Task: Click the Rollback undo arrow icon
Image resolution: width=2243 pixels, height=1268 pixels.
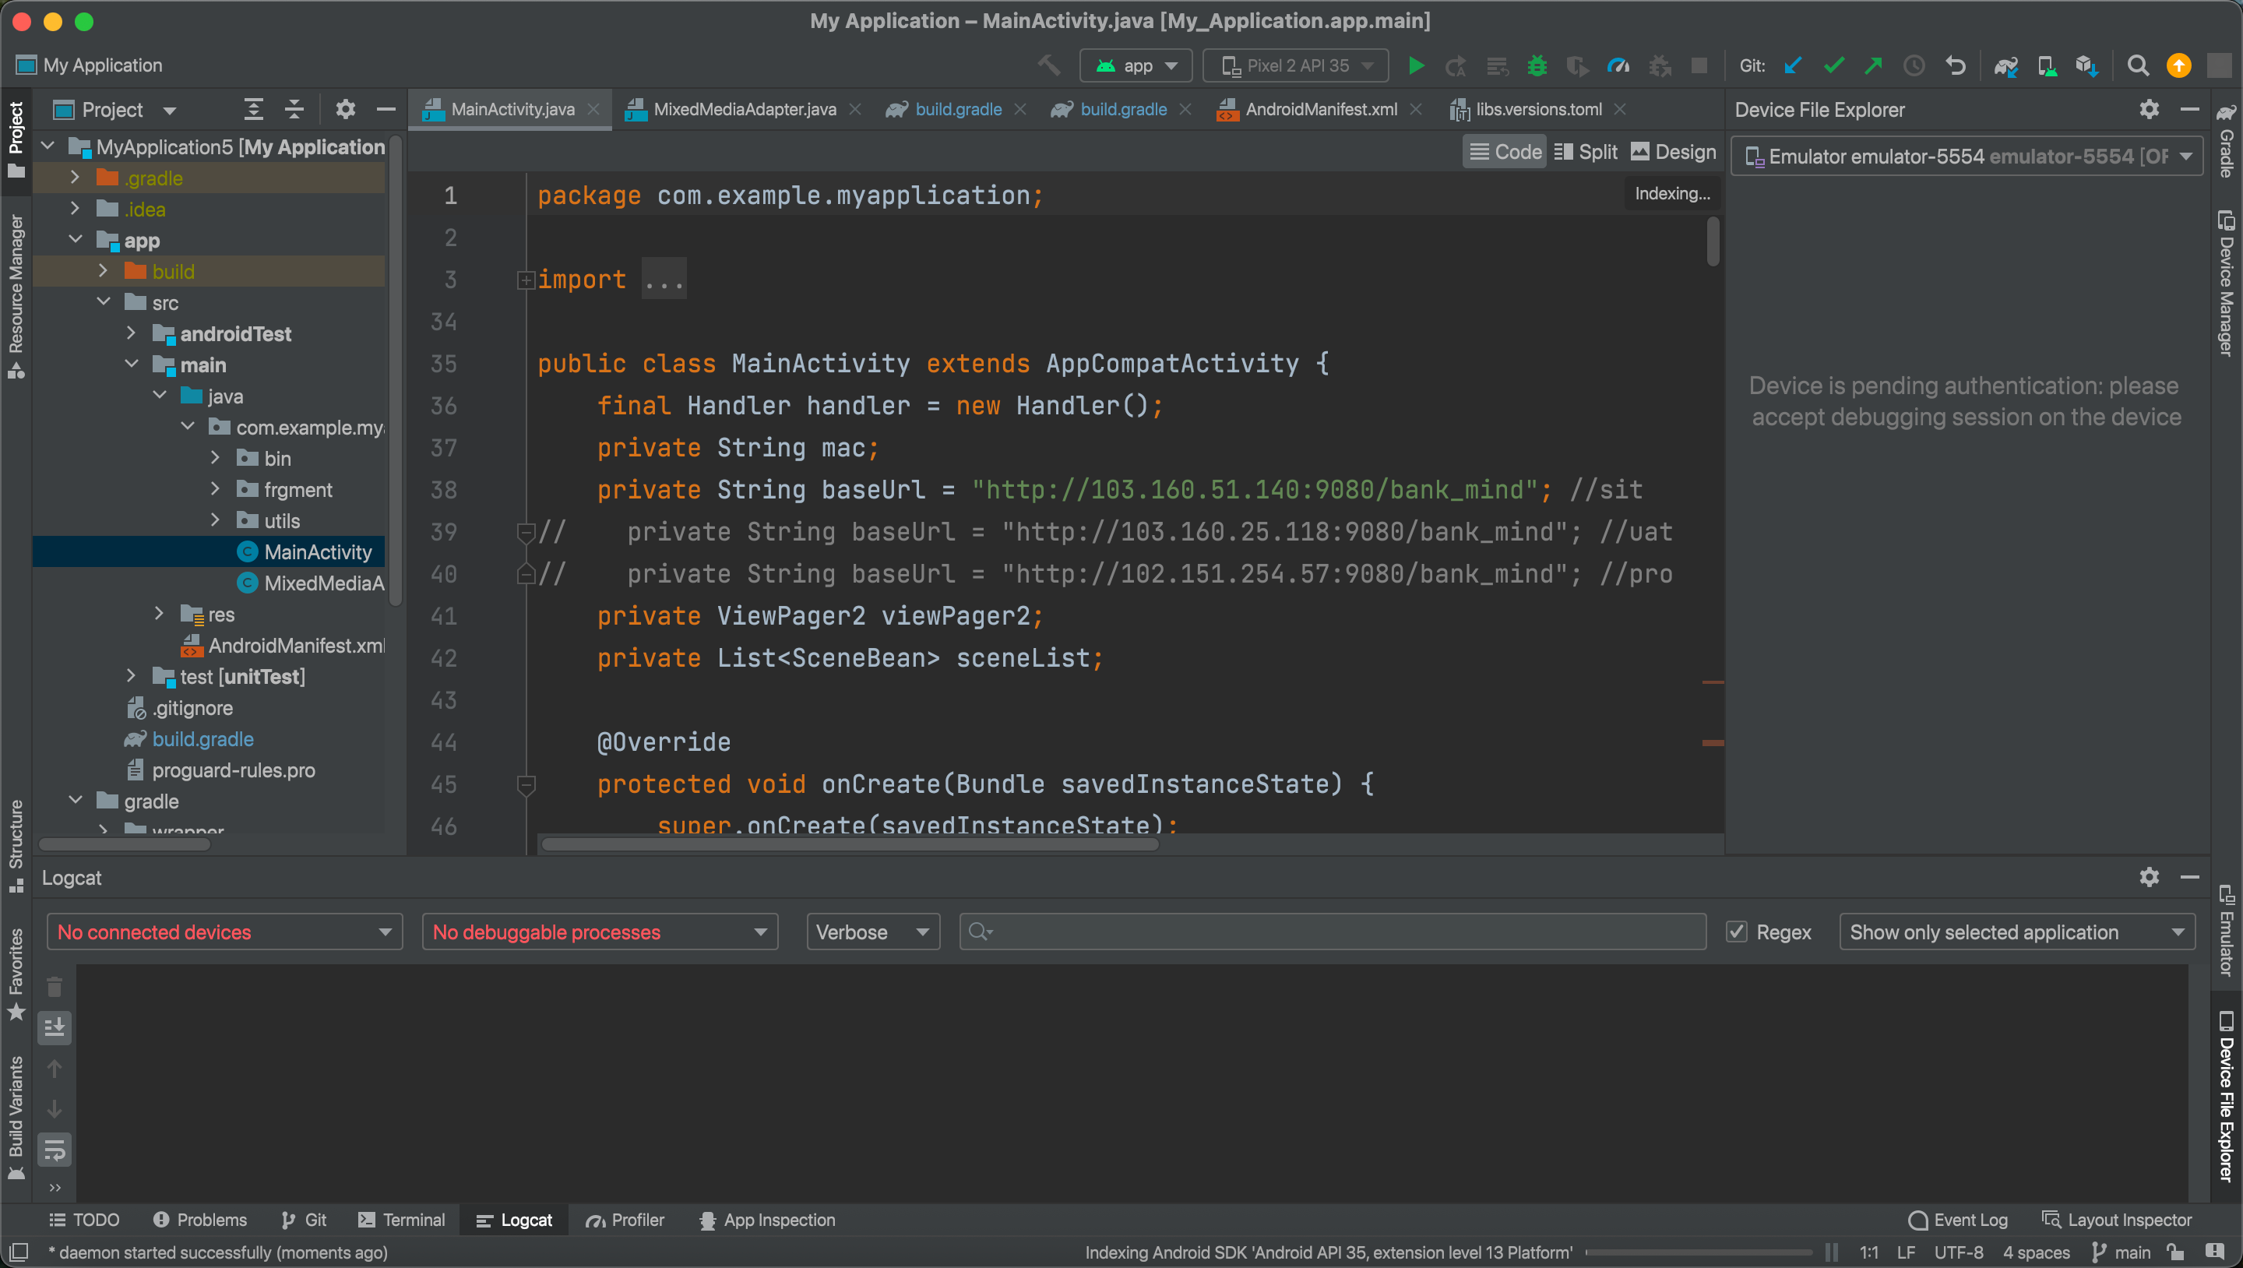Action: (1956, 65)
